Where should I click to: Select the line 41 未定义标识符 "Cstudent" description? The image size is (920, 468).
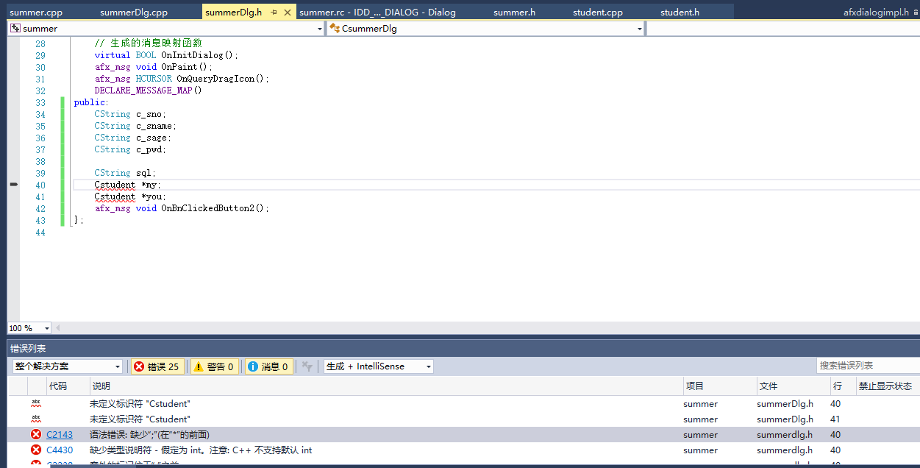pyautogui.click(x=140, y=419)
